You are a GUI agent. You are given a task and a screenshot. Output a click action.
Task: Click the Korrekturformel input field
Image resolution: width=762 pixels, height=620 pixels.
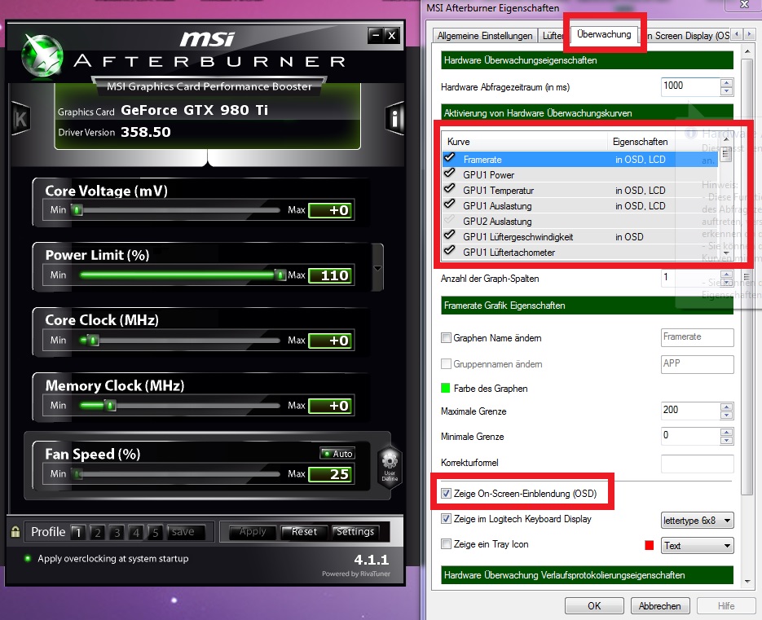click(x=697, y=464)
